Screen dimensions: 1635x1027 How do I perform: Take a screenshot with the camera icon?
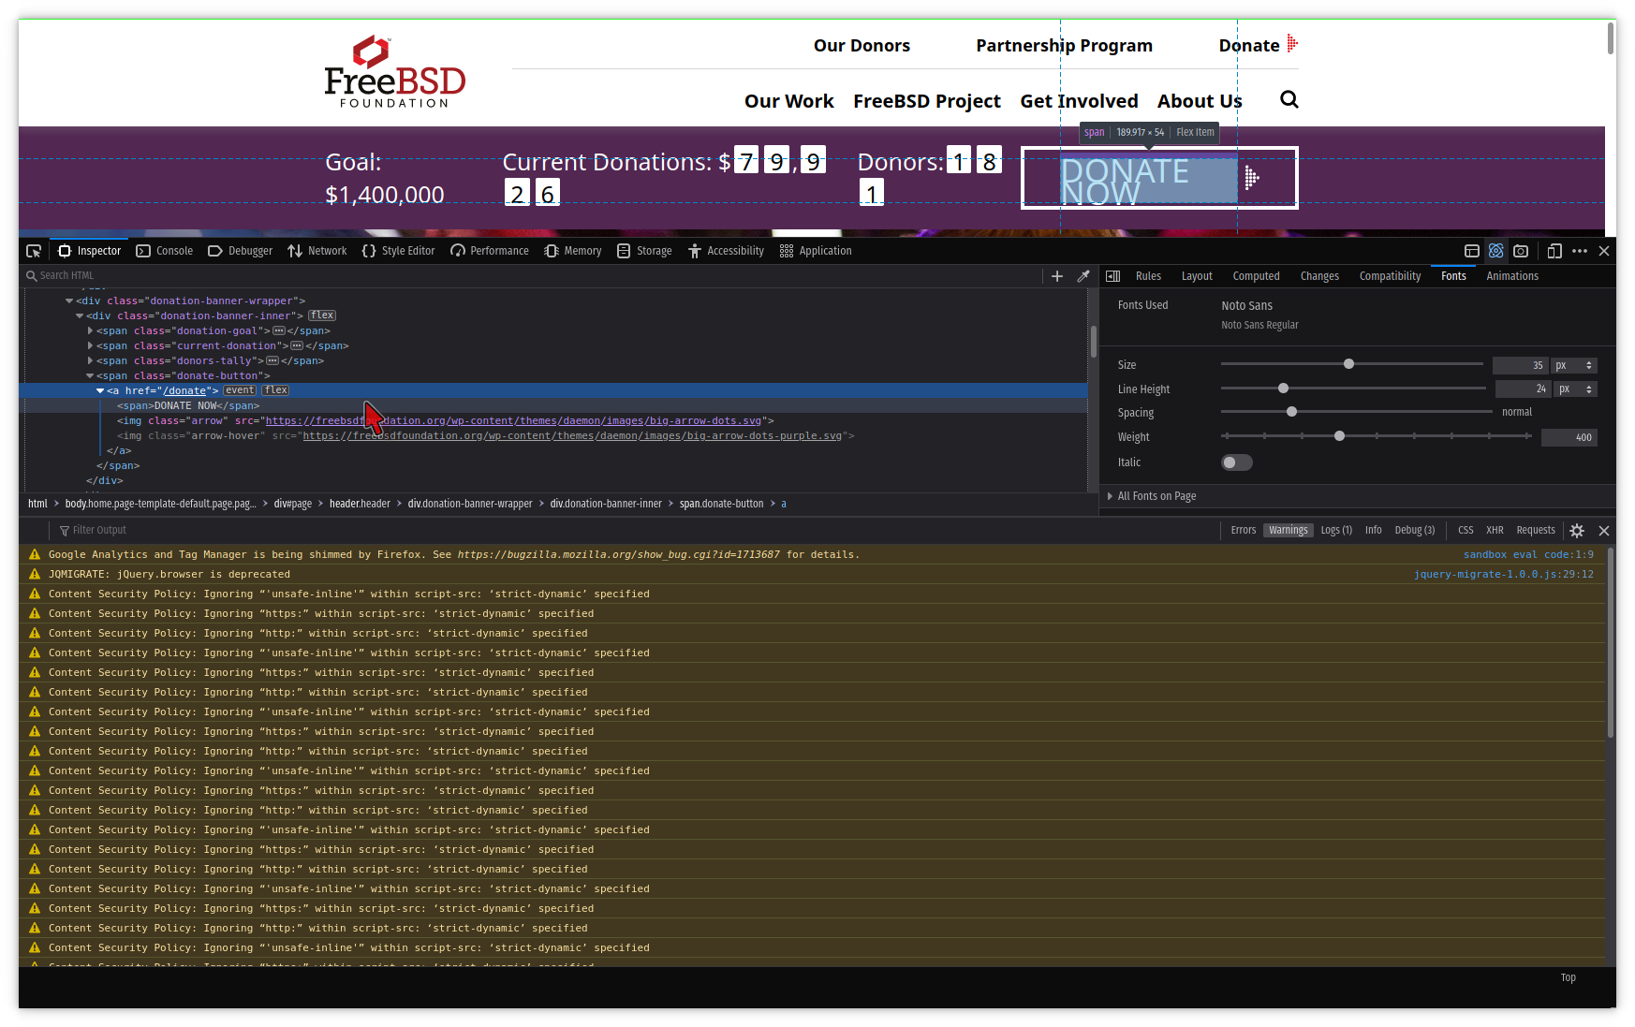1521,251
